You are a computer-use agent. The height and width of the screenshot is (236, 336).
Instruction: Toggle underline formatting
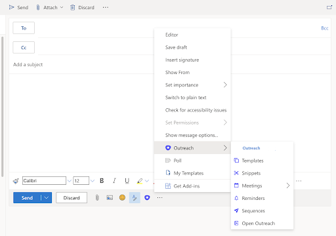(x=127, y=181)
